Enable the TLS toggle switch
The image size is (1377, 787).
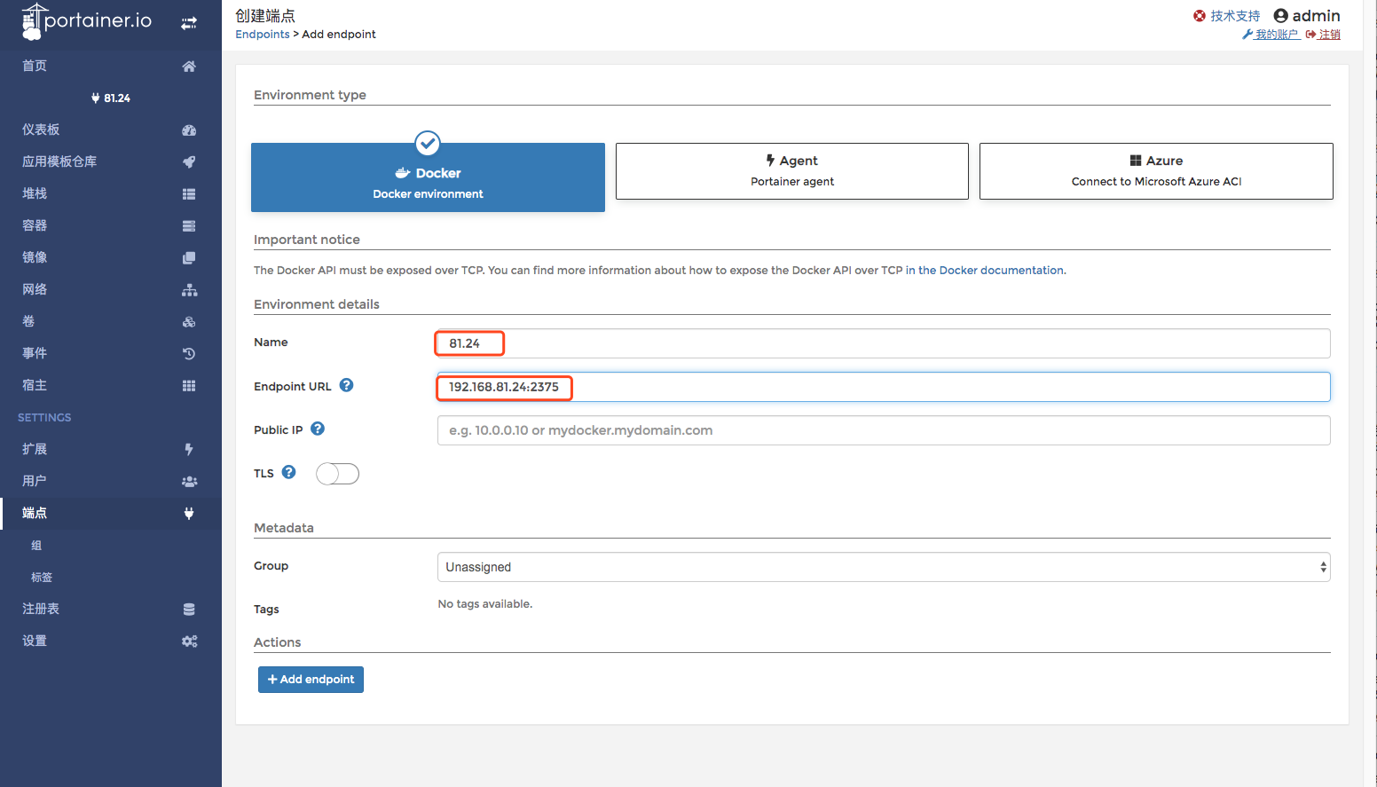click(x=338, y=474)
